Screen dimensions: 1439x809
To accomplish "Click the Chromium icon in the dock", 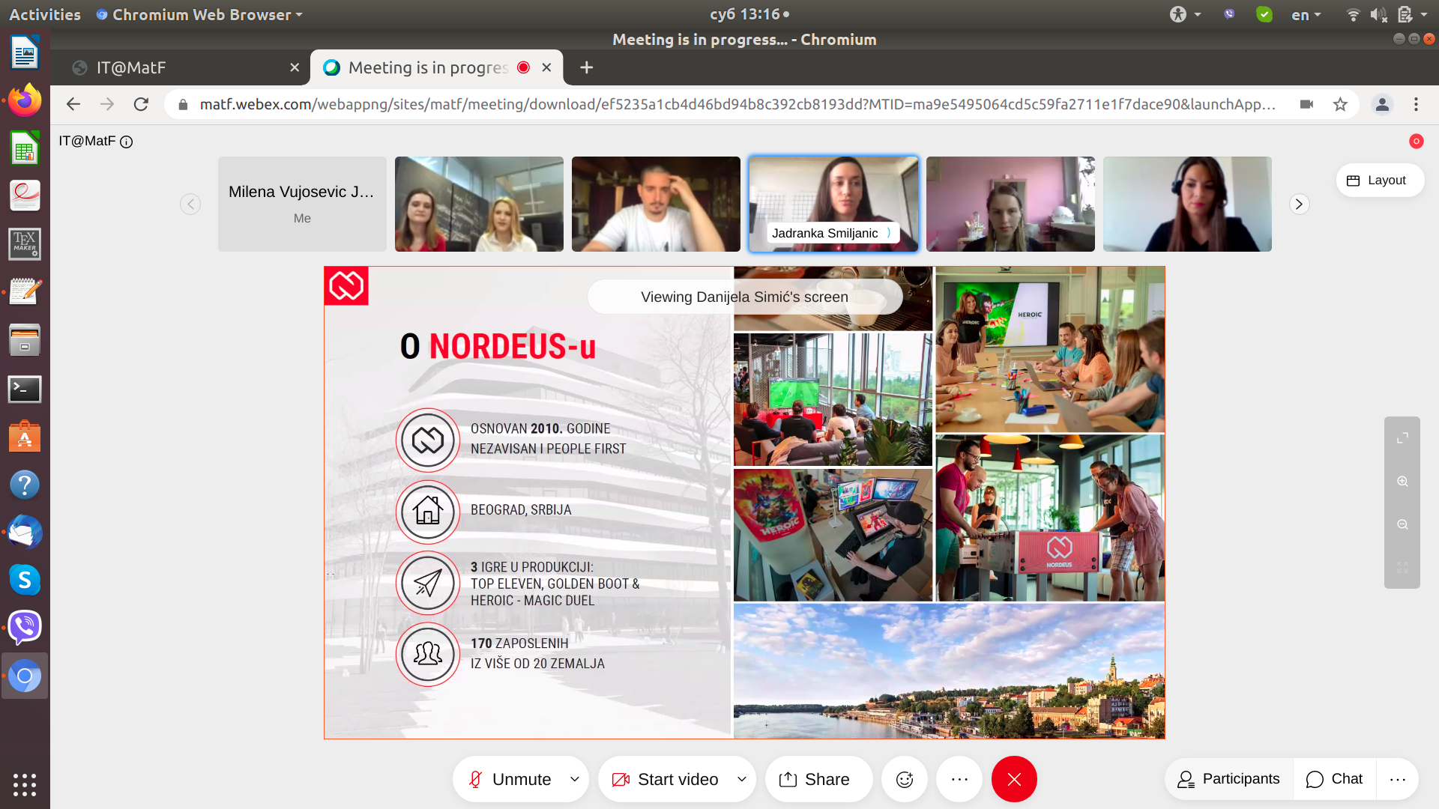I will [x=25, y=676].
